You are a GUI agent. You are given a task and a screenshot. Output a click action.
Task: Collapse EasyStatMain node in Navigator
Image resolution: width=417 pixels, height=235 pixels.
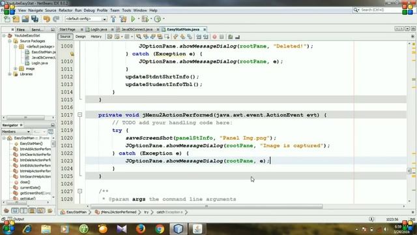(x=4, y=138)
